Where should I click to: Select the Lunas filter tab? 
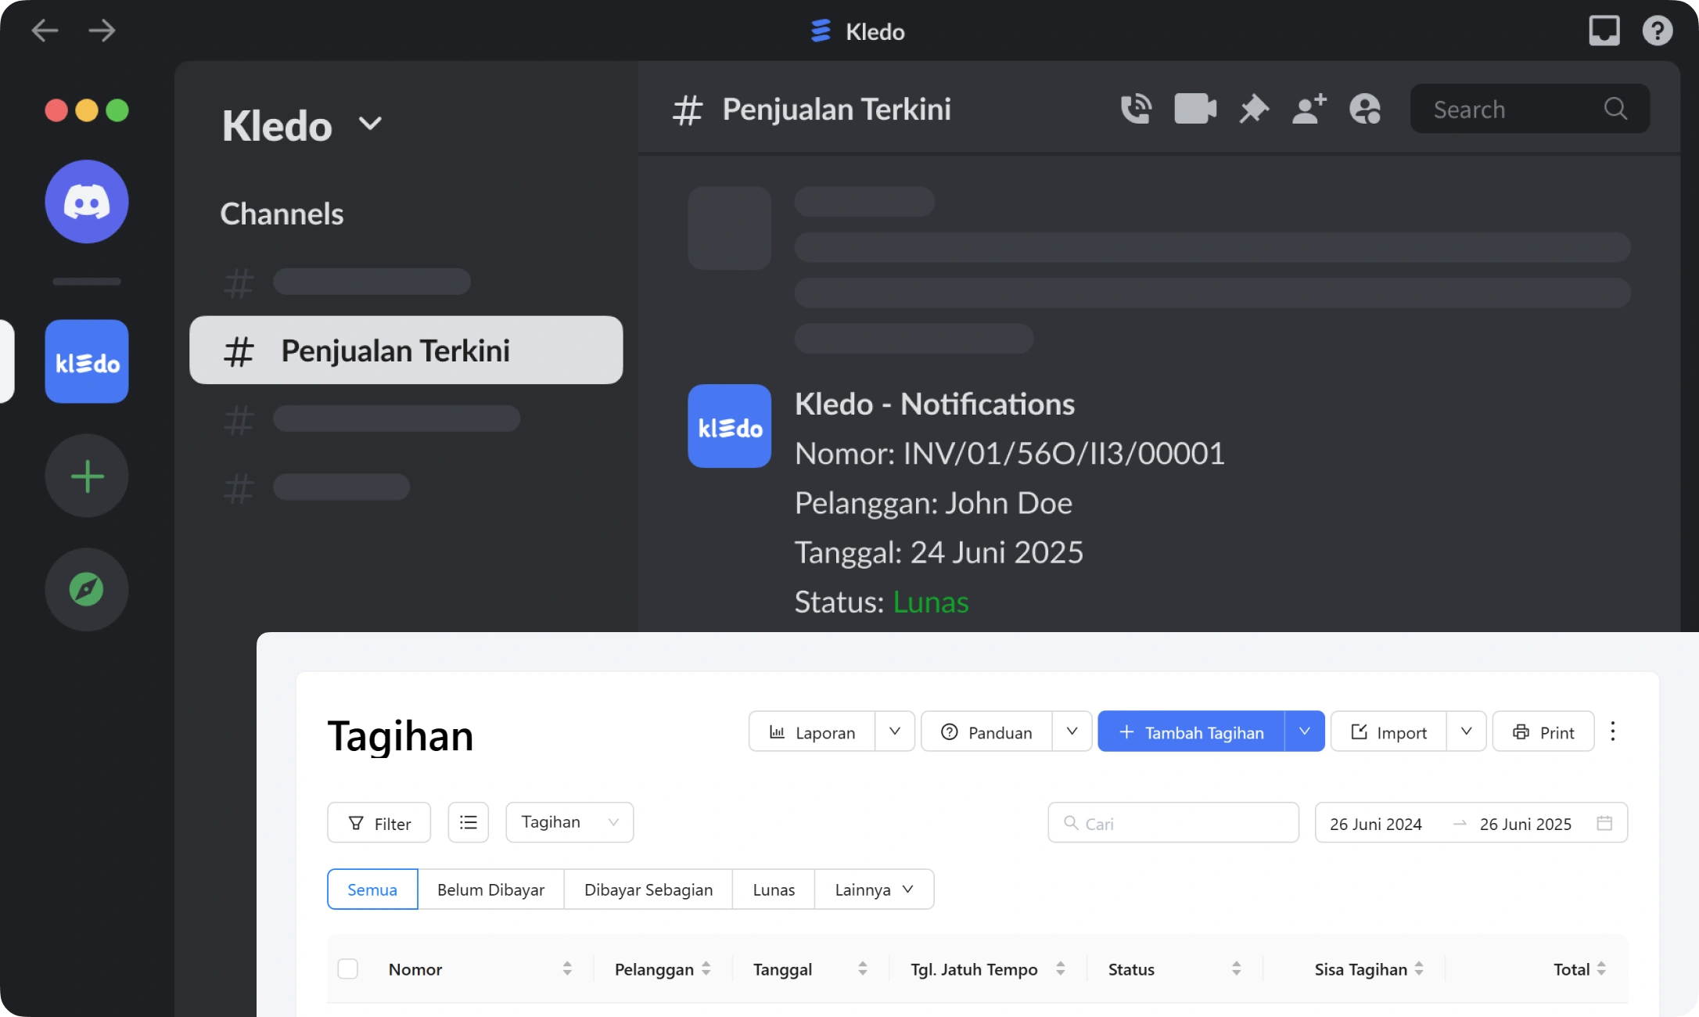click(x=773, y=889)
